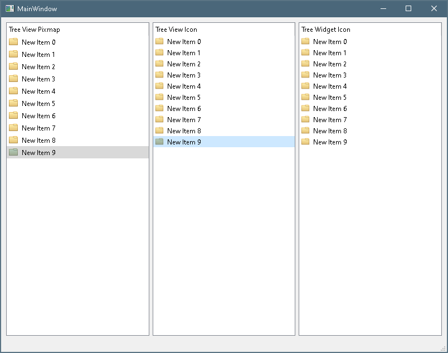Select text New Item 5 in Tree View Pixmap

pos(38,104)
